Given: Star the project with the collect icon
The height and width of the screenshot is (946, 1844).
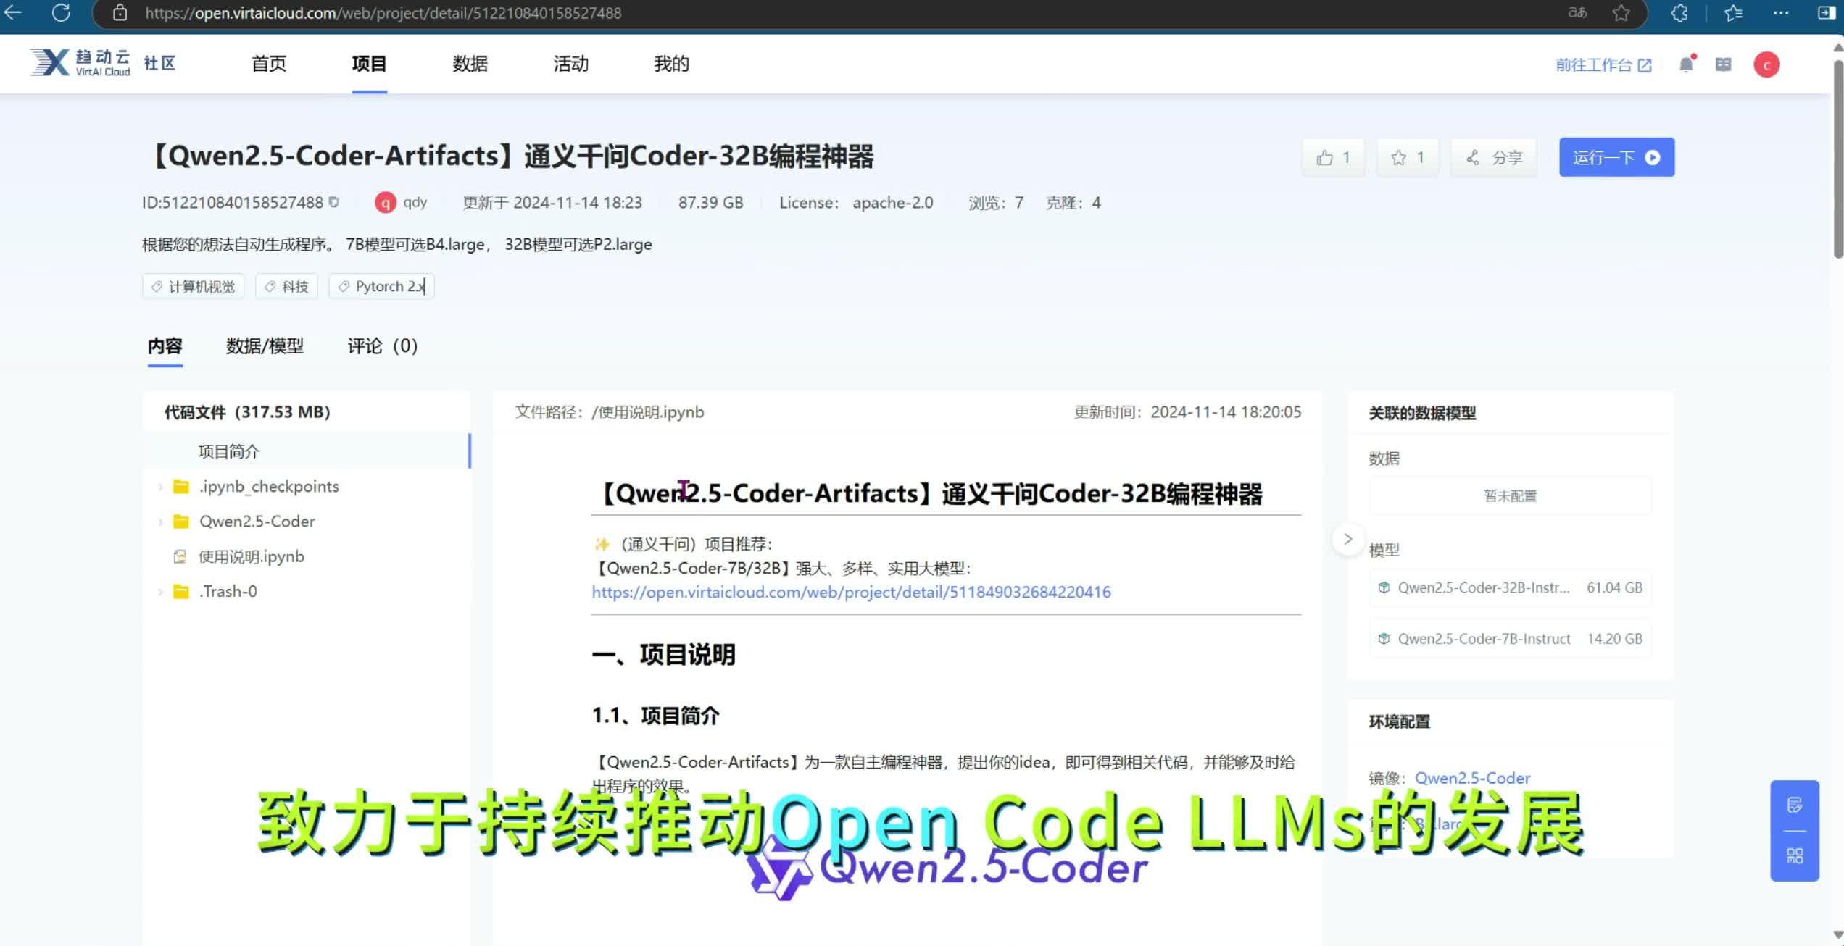Looking at the screenshot, I should click(1406, 157).
